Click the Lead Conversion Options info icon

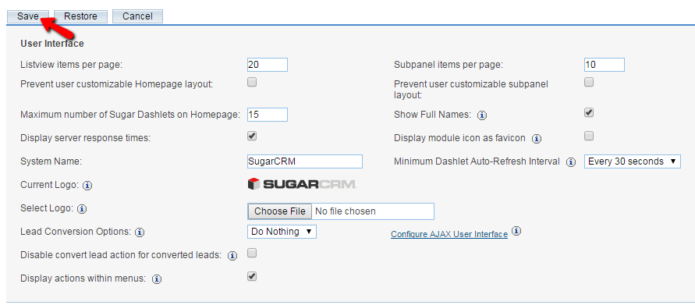[x=140, y=232]
